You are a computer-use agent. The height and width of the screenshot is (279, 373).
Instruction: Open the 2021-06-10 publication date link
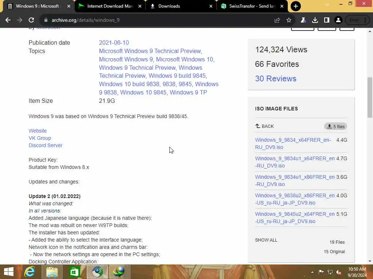point(114,43)
